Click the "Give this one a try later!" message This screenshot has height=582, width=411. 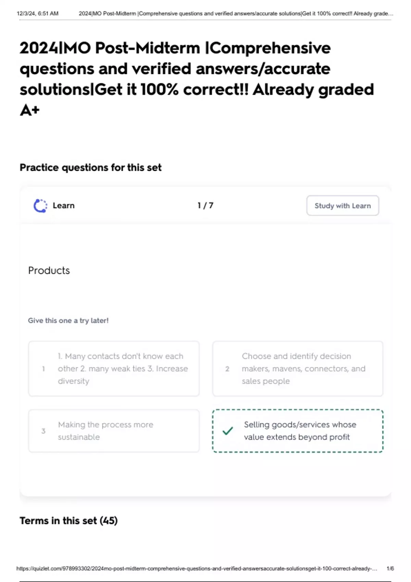(x=68, y=320)
